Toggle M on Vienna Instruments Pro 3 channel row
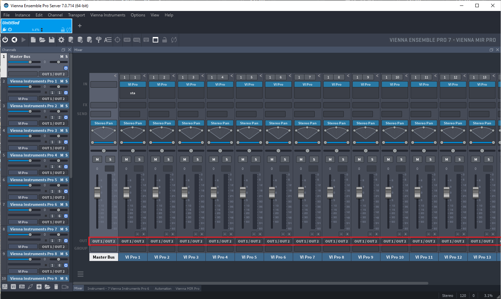This screenshot has width=501, height=299. (62, 130)
